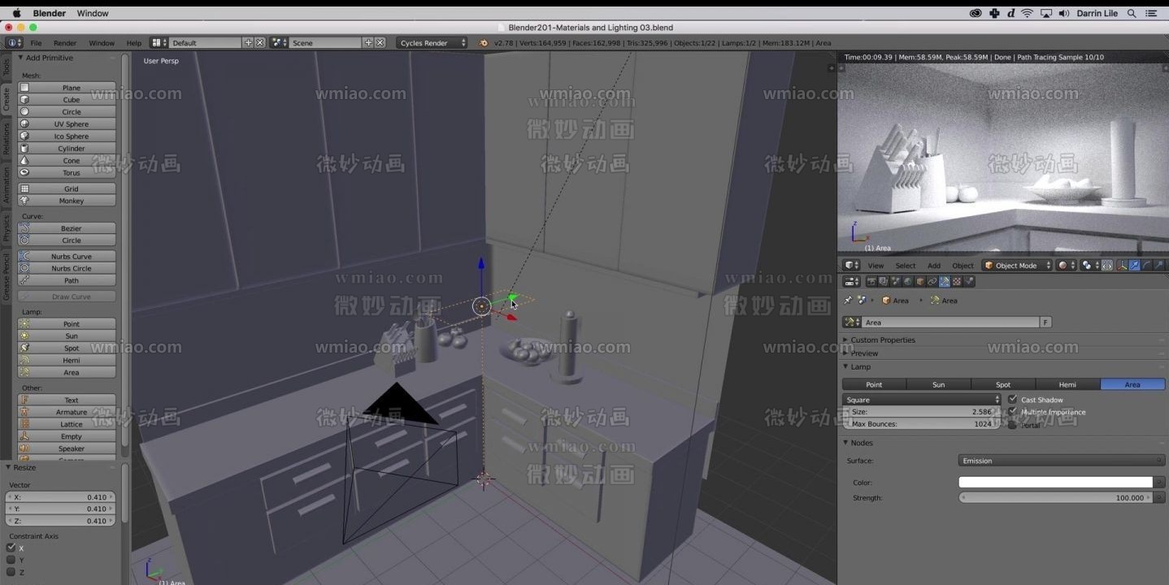Image resolution: width=1169 pixels, height=585 pixels.
Task: Disable the Cast Shadow checkbox
Action: [x=1013, y=399]
